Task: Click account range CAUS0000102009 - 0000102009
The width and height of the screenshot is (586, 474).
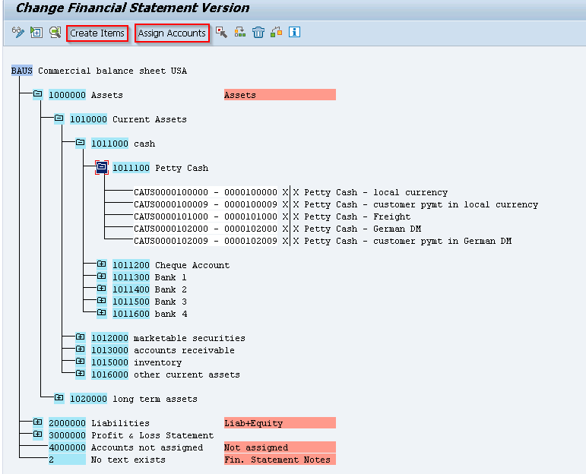Action: pyautogui.click(x=205, y=241)
